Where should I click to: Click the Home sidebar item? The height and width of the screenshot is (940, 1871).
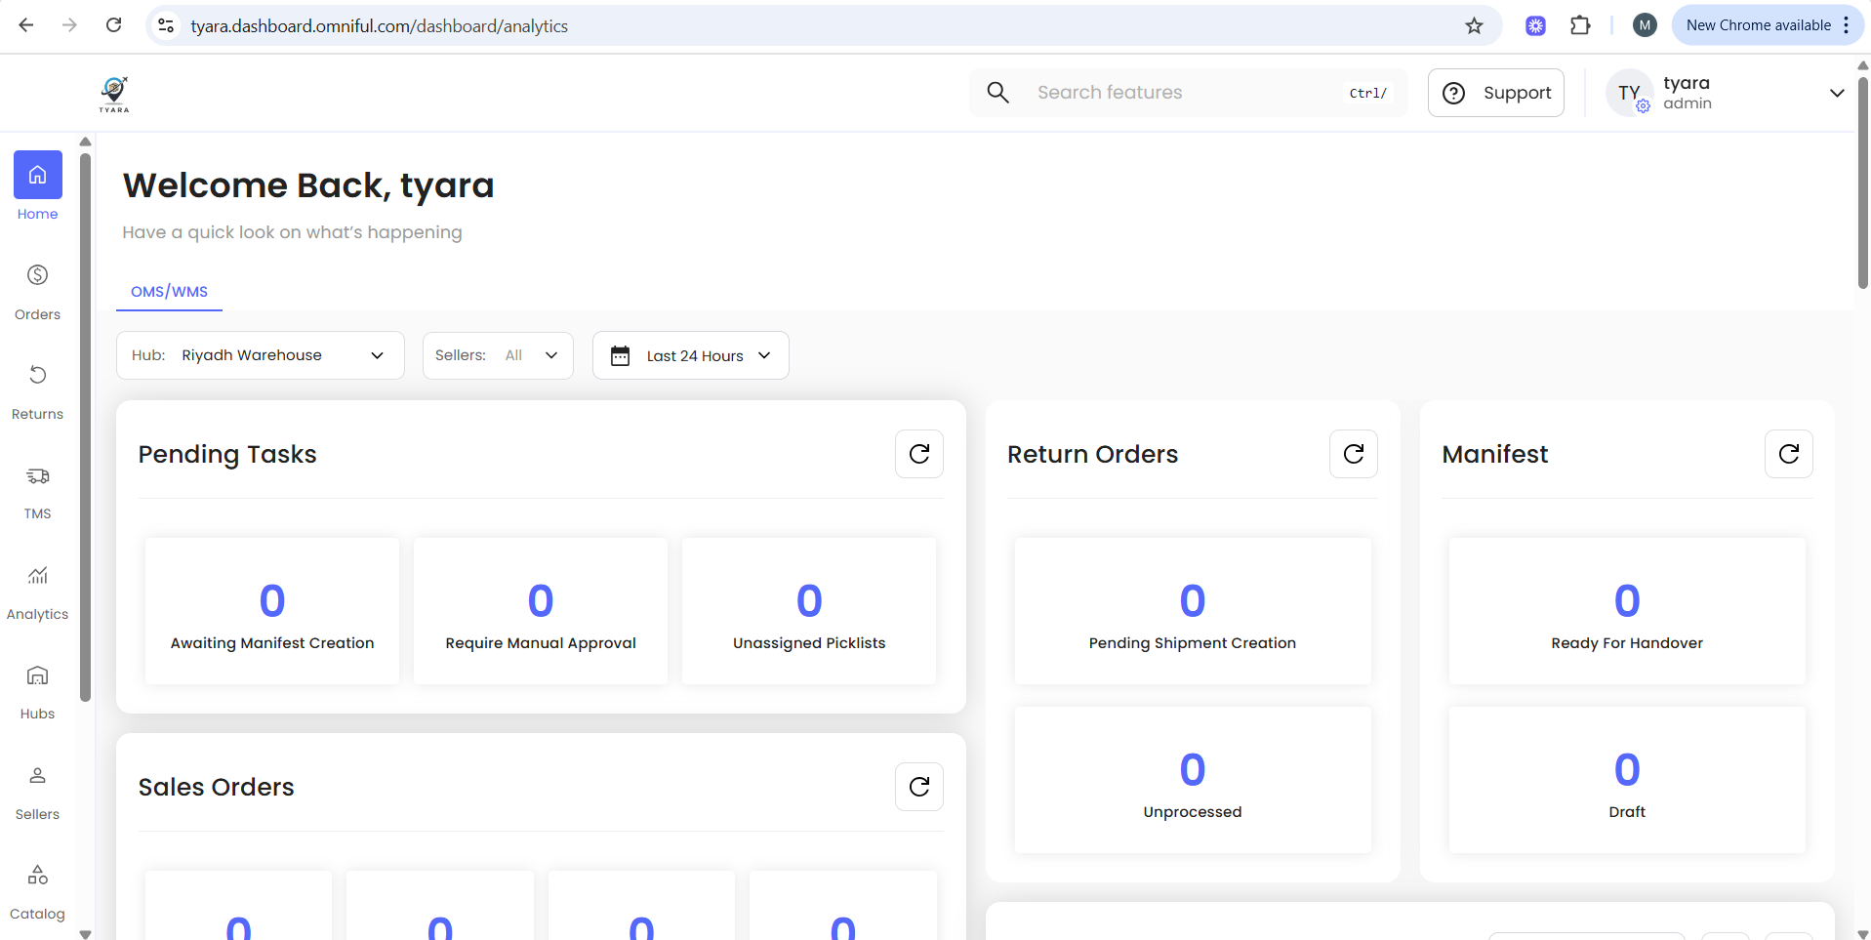click(x=37, y=185)
